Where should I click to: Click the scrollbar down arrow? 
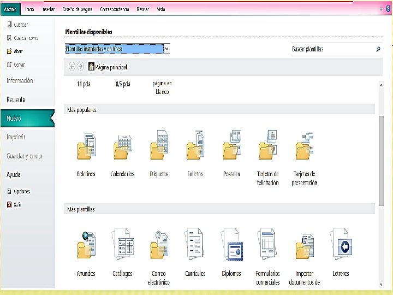tap(381, 285)
